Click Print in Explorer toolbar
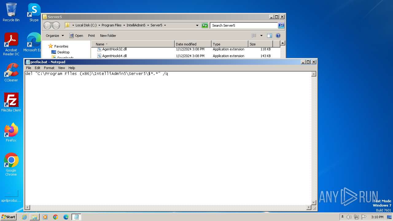393x221 pixels. [91, 36]
